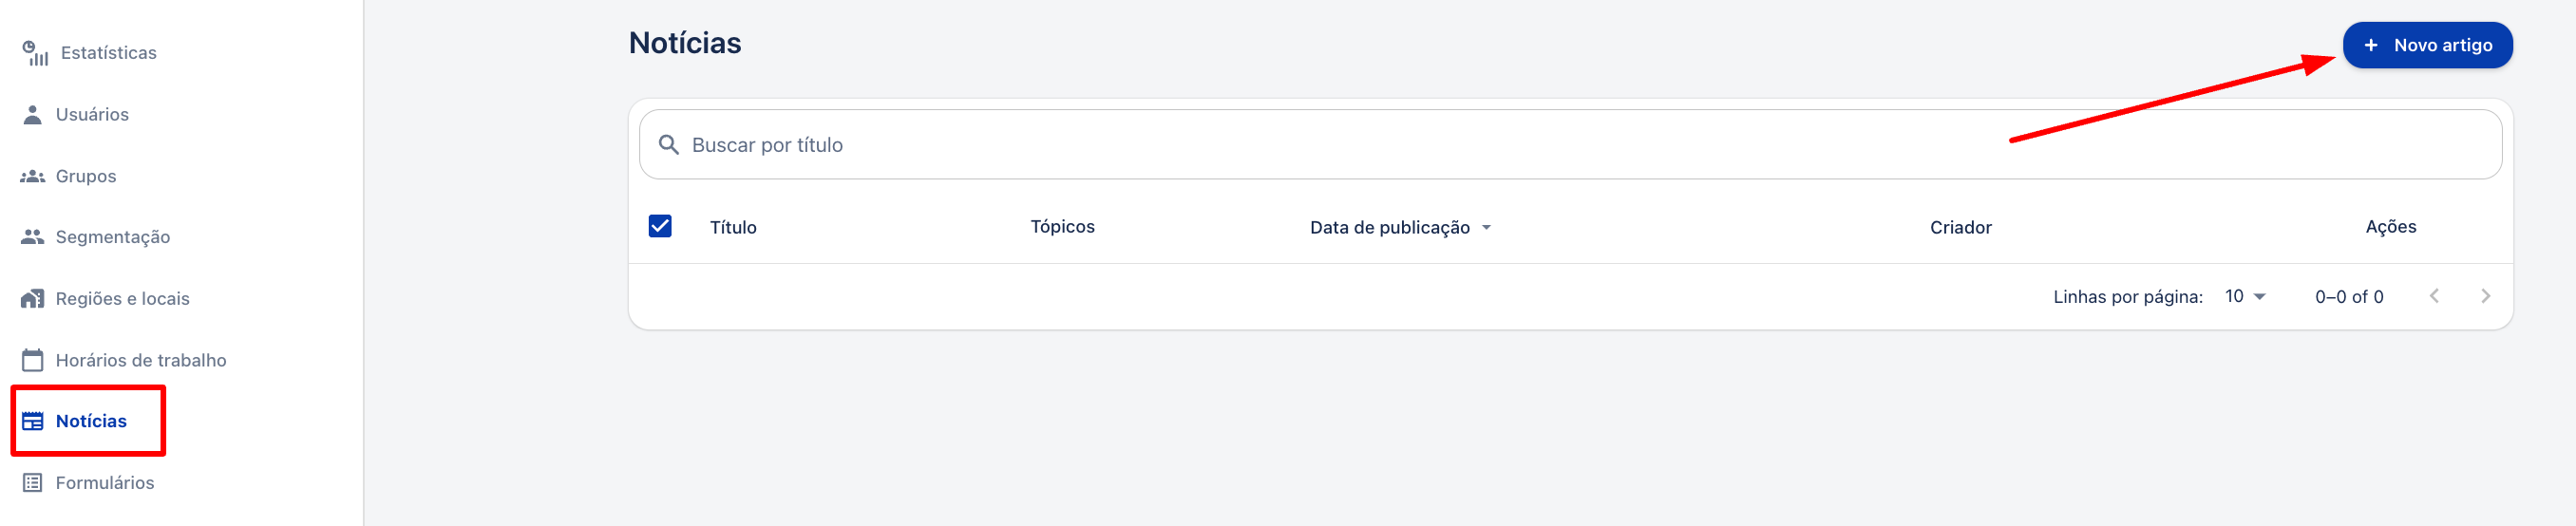The height and width of the screenshot is (526, 2576).
Task: Click the Criador column header
Action: point(1960,227)
